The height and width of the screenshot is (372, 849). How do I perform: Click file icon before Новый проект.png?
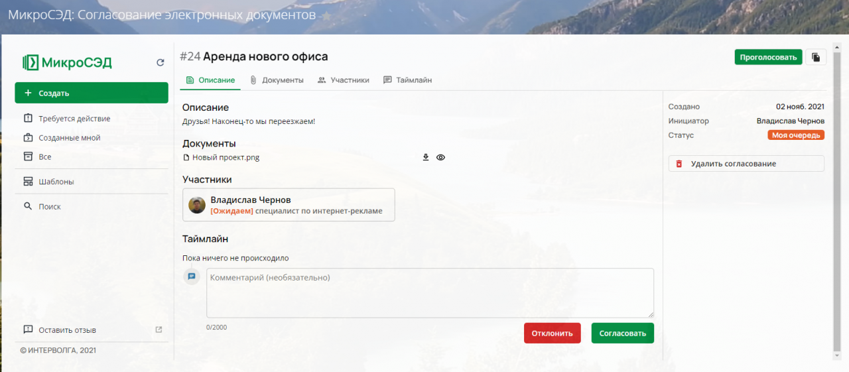click(186, 157)
